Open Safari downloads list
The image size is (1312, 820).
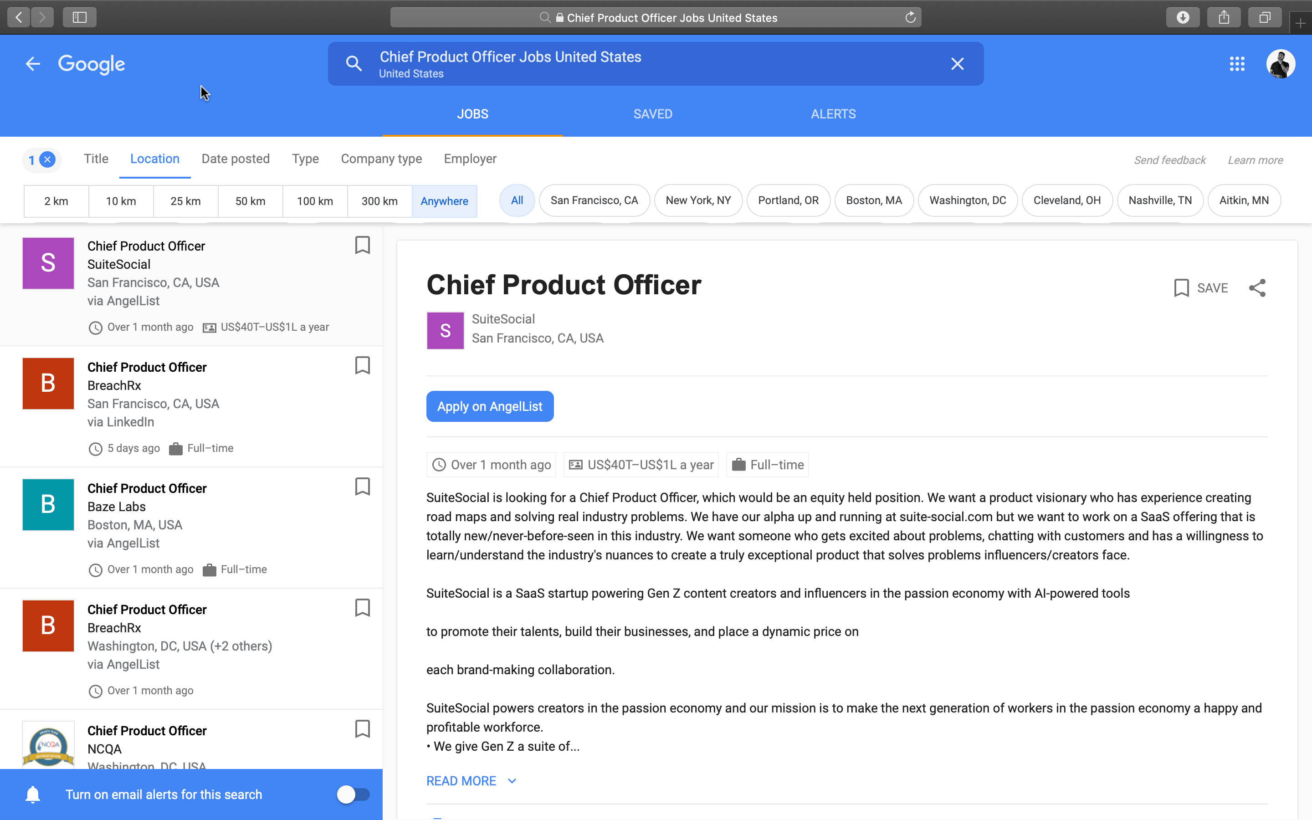[x=1183, y=17]
